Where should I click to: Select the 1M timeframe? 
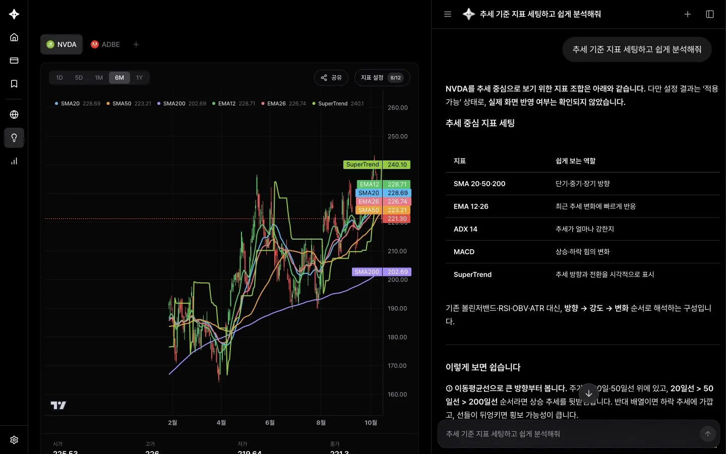(x=99, y=78)
